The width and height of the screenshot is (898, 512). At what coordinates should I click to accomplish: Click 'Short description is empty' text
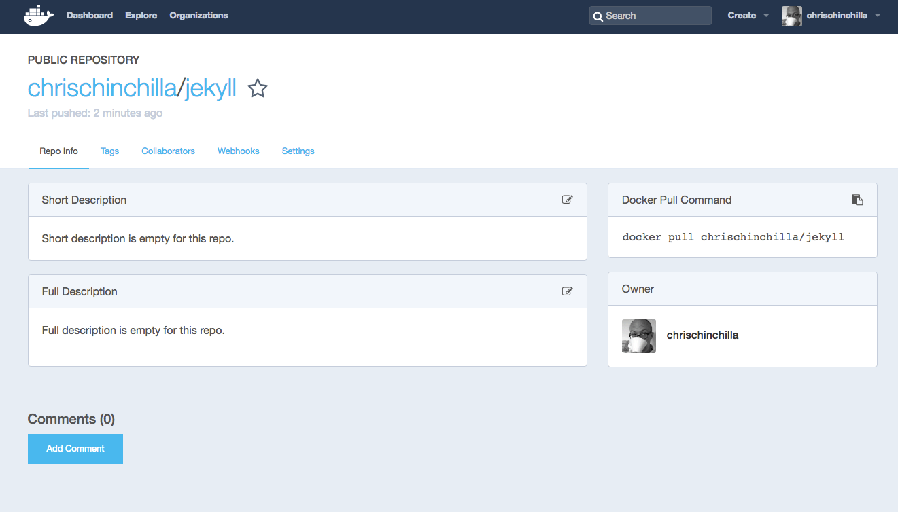click(138, 238)
